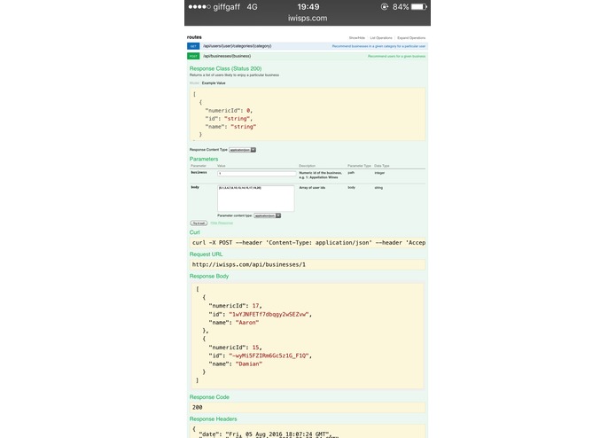Click the 'Array of user ids' description
Viewport: 616px width, 438px height.
[x=312, y=188]
